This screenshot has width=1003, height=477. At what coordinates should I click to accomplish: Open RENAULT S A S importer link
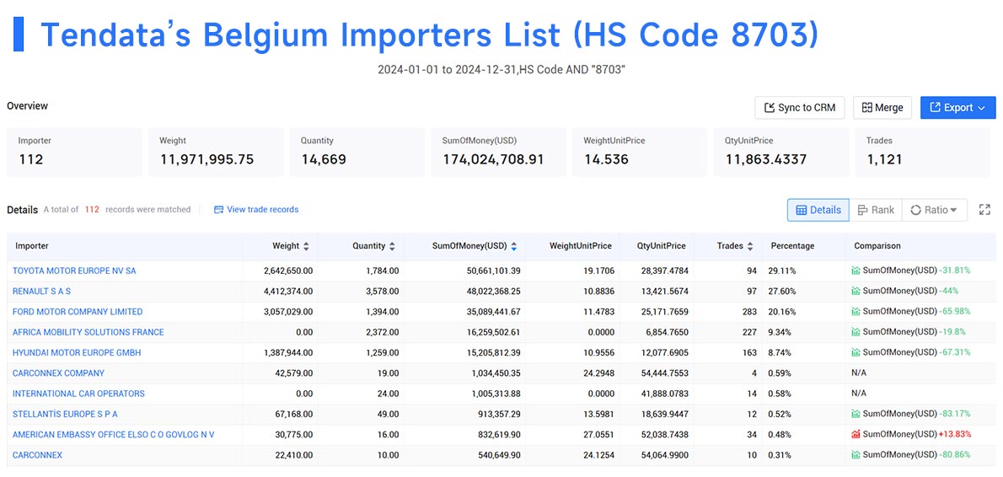coord(41,291)
